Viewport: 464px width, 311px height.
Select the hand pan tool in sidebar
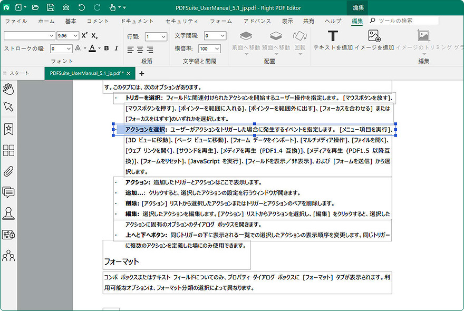coord(8,89)
